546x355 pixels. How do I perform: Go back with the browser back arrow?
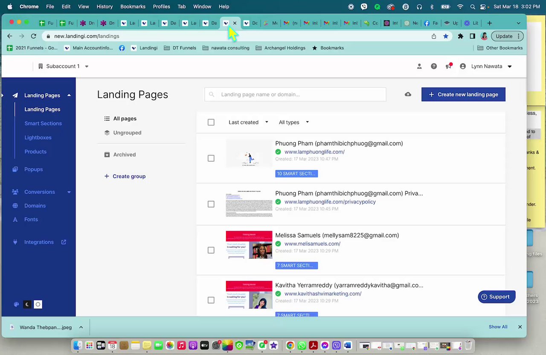click(10, 36)
